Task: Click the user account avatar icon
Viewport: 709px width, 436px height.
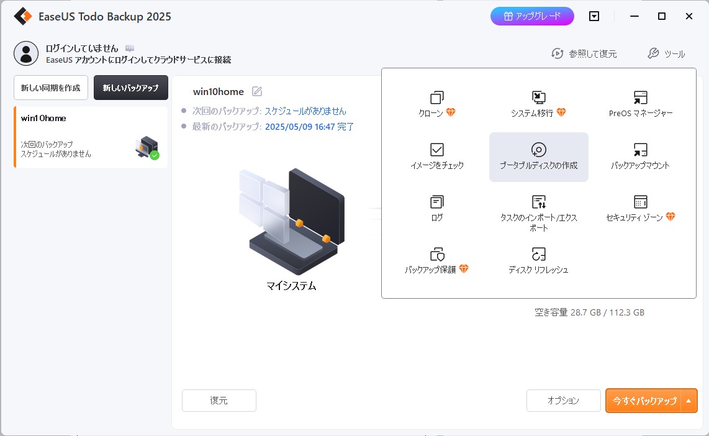Action: coord(26,53)
